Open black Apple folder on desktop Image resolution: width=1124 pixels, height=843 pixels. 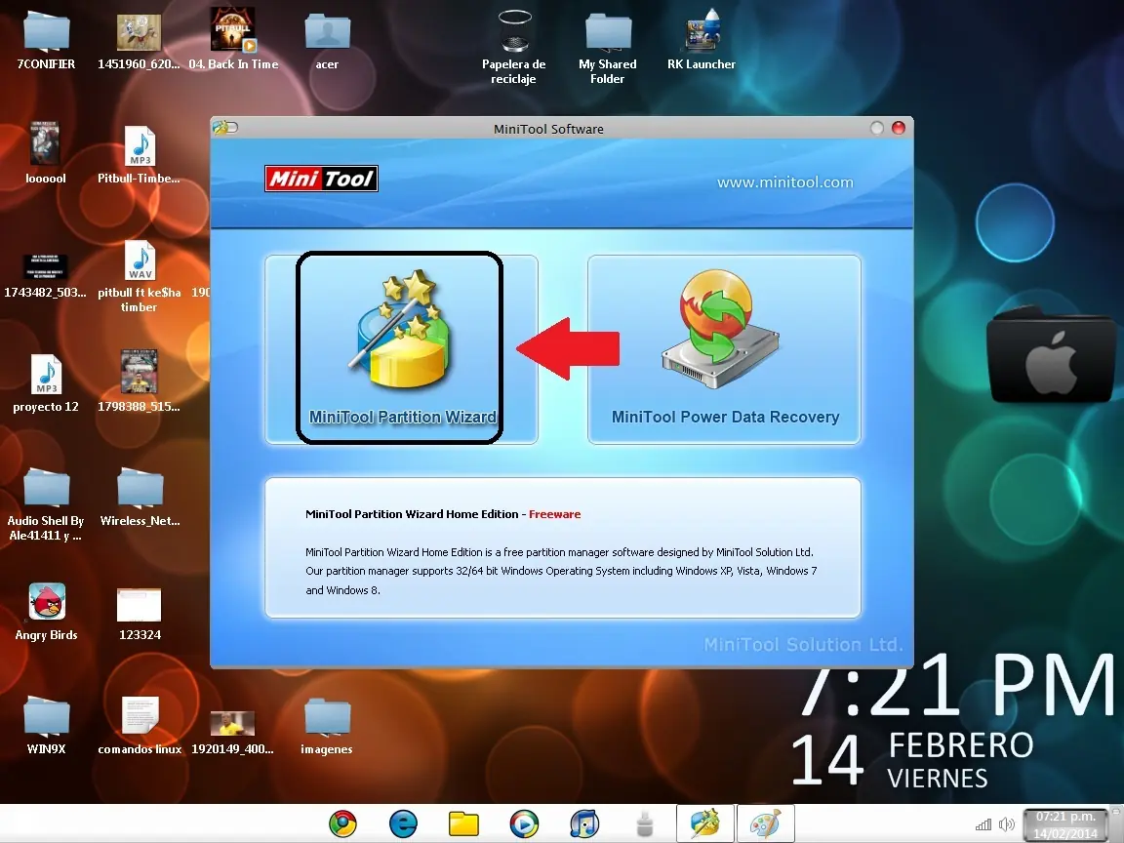(1050, 354)
